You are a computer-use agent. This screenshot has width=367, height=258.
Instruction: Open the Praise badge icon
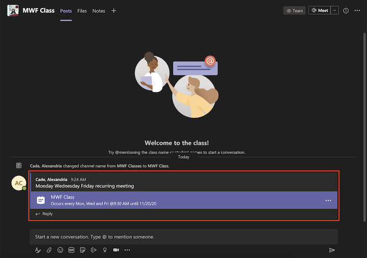point(105,250)
